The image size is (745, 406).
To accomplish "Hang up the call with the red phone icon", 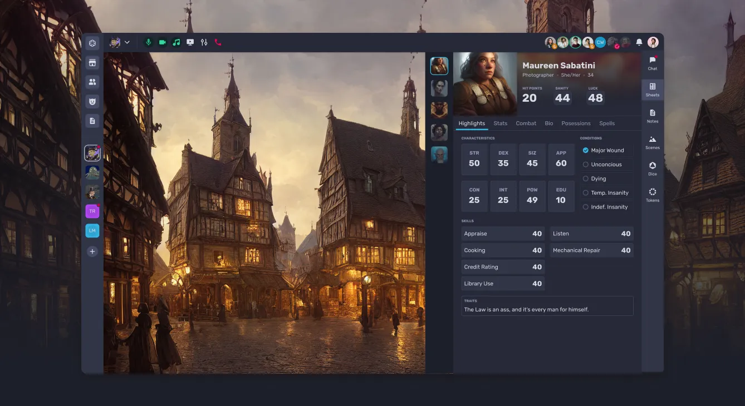I will pyautogui.click(x=218, y=42).
